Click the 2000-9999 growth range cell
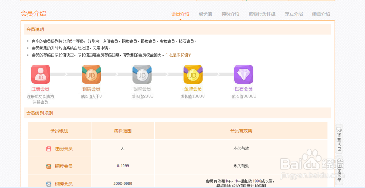The height and width of the screenshot is (188, 365). [x=123, y=184]
